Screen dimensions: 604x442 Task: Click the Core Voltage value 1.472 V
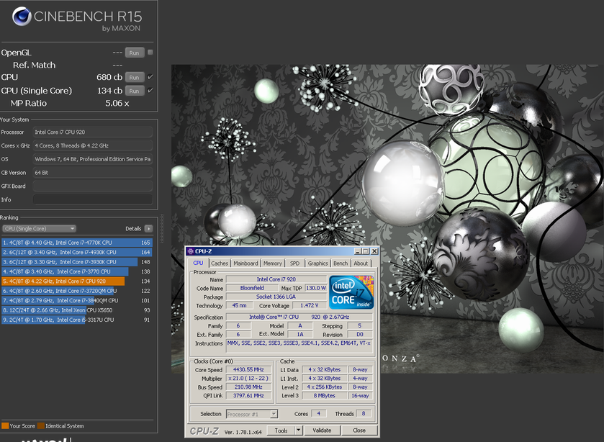tap(310, 305)
